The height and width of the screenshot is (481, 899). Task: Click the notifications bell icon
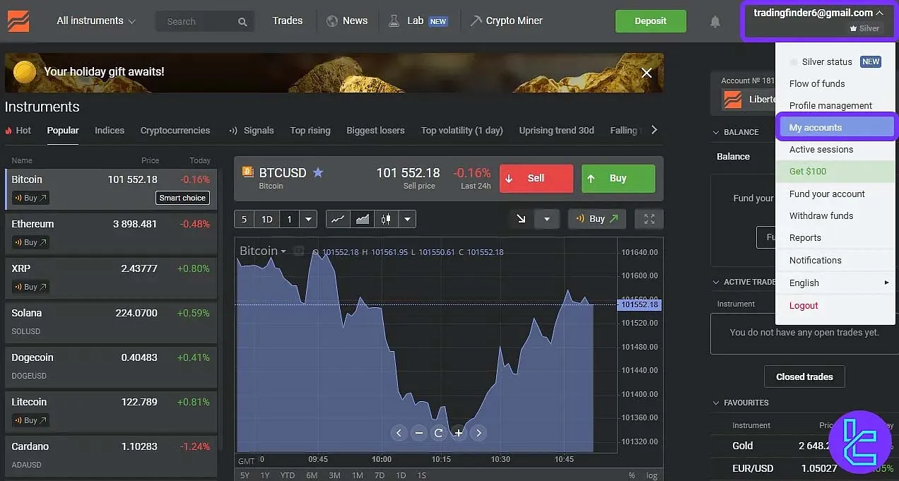tap(715, 21)
